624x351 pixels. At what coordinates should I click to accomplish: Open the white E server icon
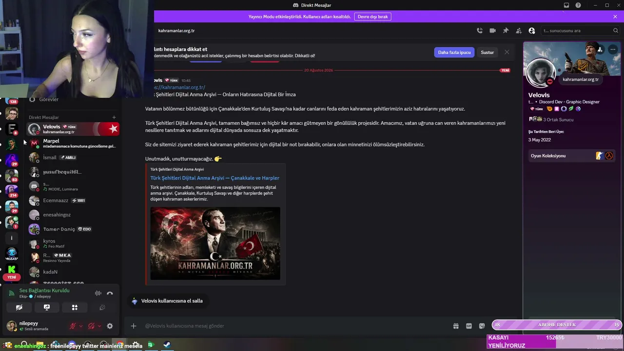point(12,129)
